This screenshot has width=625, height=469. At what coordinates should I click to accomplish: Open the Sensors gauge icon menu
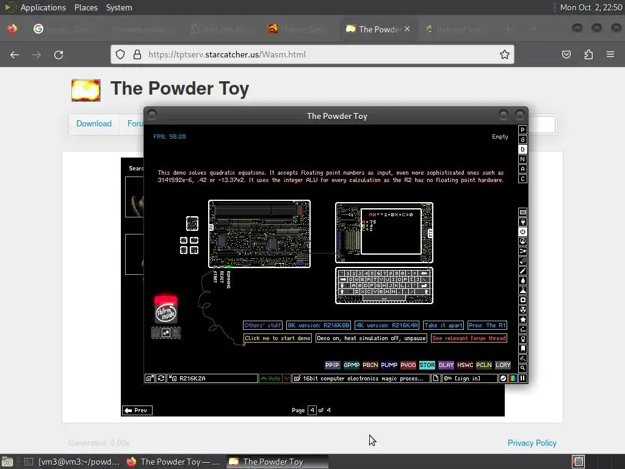pos(522,241)
